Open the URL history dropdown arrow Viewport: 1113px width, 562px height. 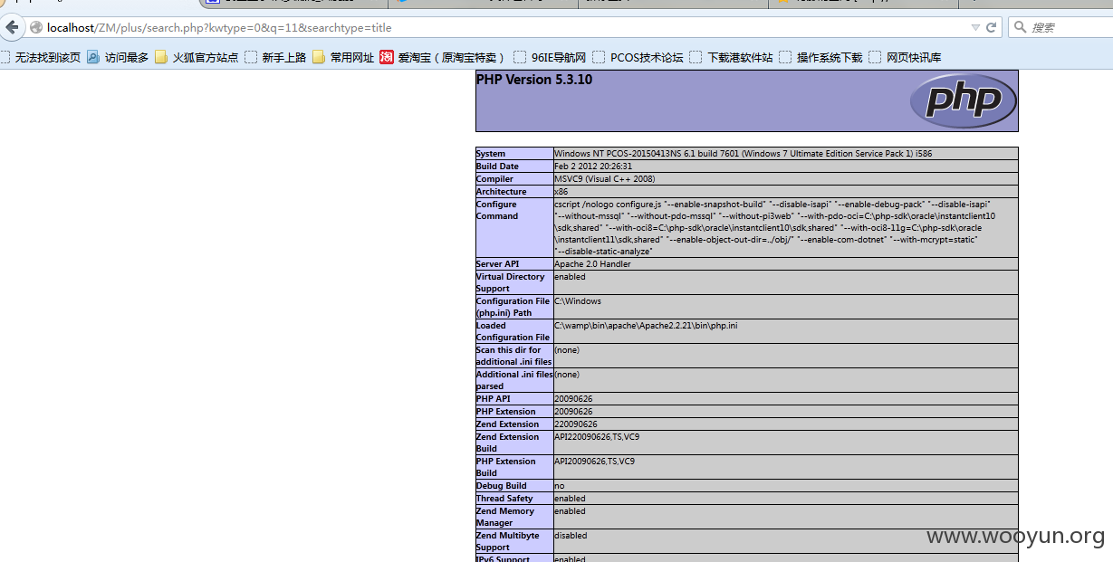coord(975,28)
